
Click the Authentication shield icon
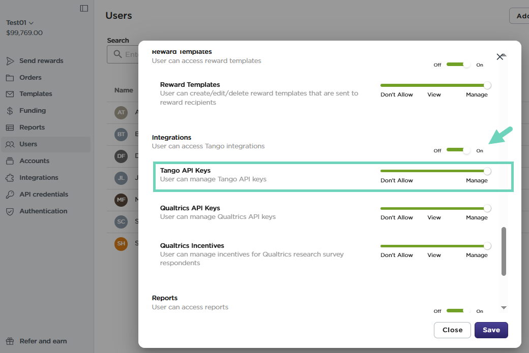(10, 211)
